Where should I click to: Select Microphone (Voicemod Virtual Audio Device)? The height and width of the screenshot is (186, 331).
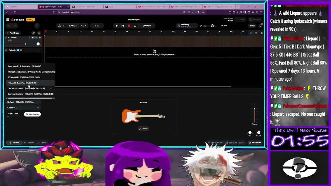31,72
